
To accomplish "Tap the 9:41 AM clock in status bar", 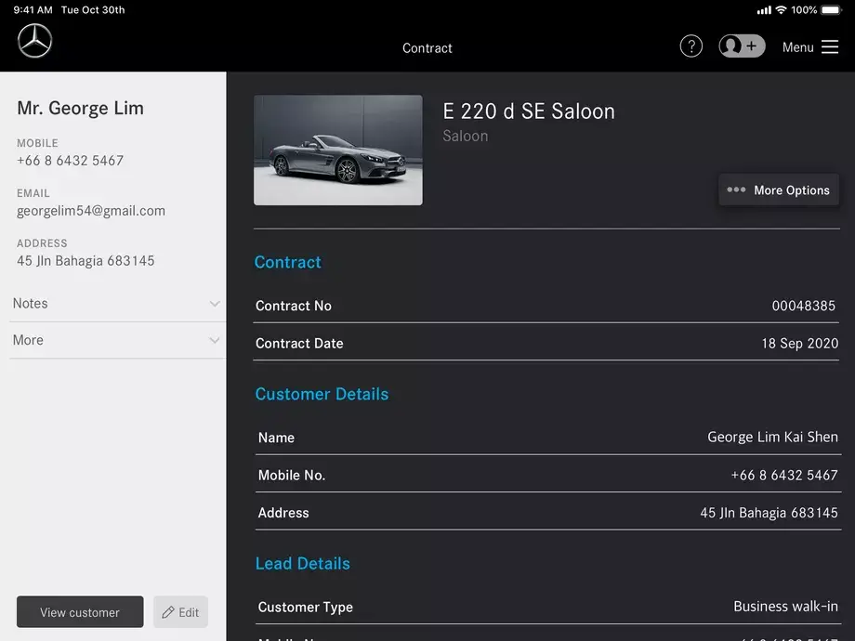I will pyautogui.click(x=33, y=10).
